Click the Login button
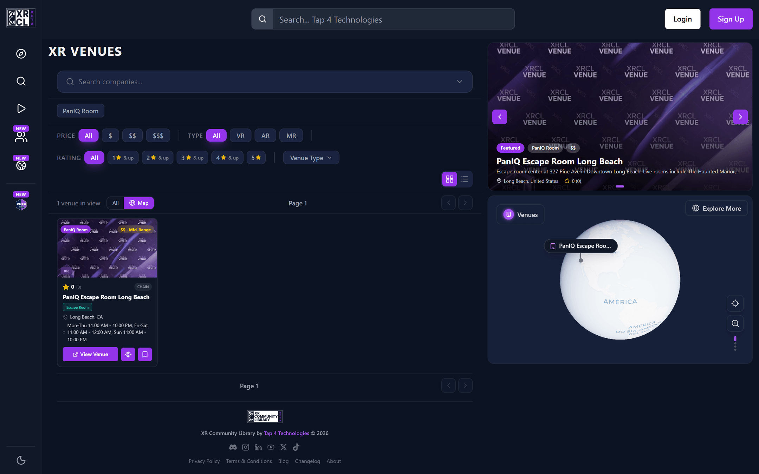Viewport: 759px width, 474px height. tap(682, 19)
